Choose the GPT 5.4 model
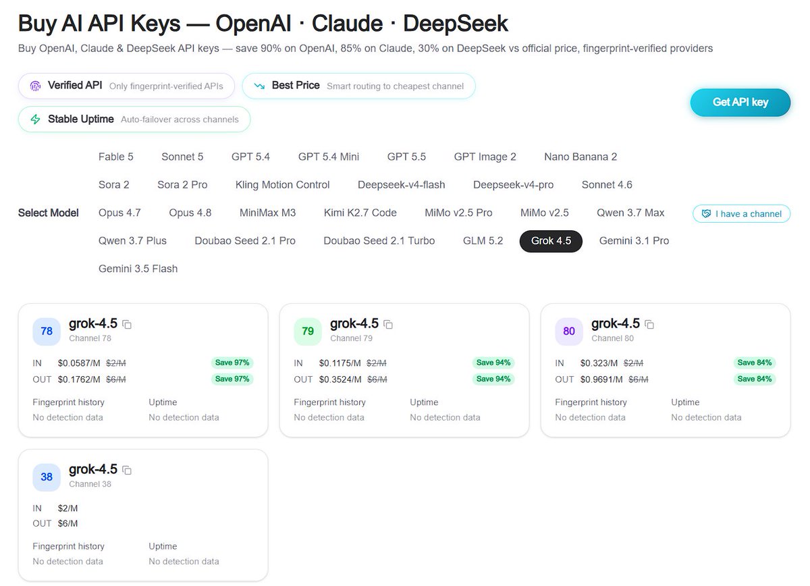This screenshot has width=810, height=586. [x=250, y=157]
